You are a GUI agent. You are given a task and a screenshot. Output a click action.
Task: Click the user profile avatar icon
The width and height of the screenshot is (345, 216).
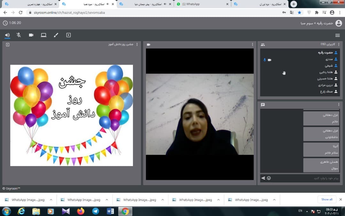[338, 23]
